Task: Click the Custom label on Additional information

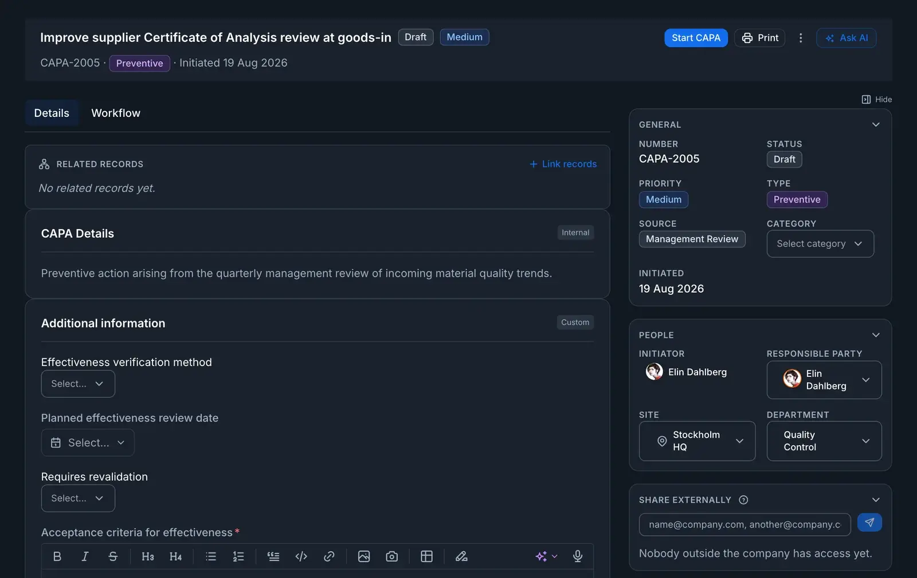Action: [575, 323]
